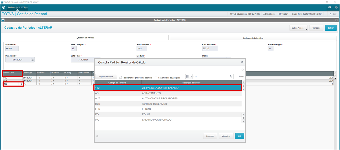The image size is (340, 150).
Task: Select row 132 2a. PARCELA DO 13o. SALARIO
Action: click(x=168, y=88)
